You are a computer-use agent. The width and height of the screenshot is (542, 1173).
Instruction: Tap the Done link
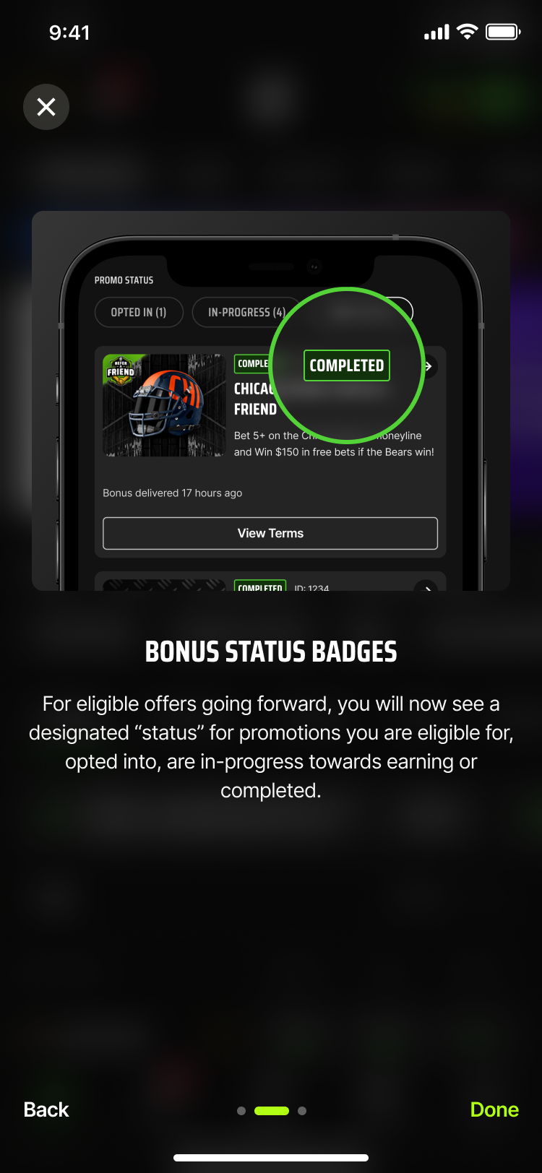click(x=494, y=1109)
